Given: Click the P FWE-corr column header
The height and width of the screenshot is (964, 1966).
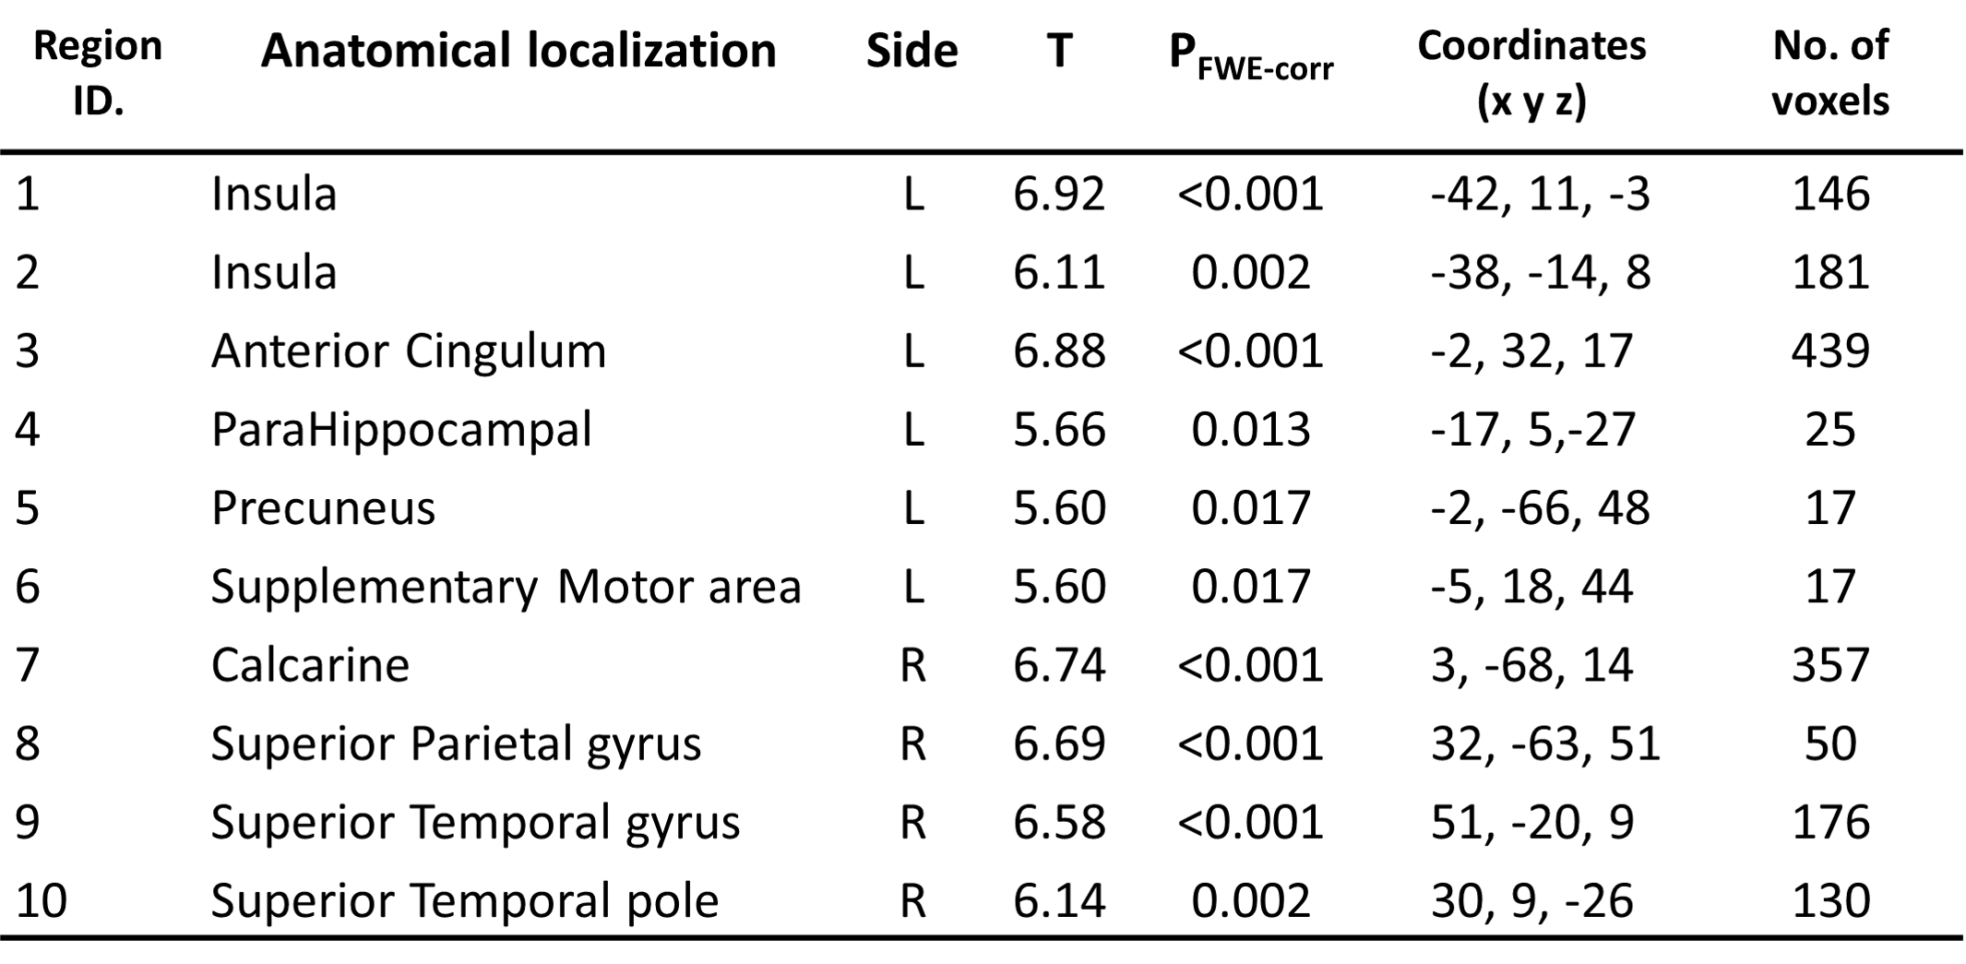Looking at the screenshot, I should (1250, 55).
